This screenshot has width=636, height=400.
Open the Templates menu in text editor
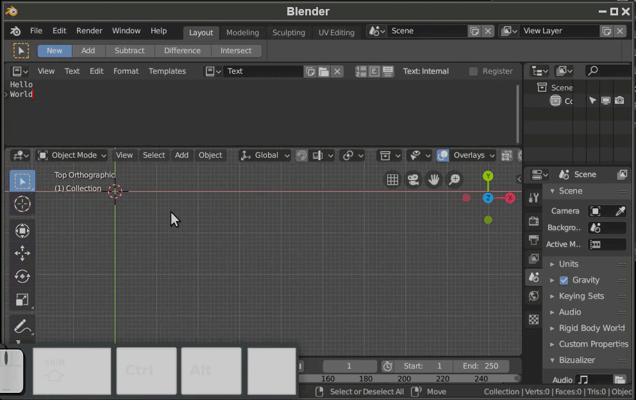[167, 71]
